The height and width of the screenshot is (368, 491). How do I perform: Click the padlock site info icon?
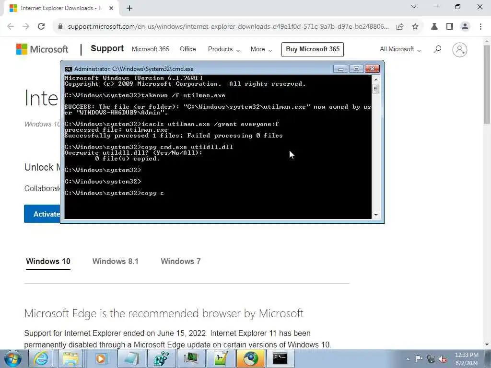(x=60, y=27)
